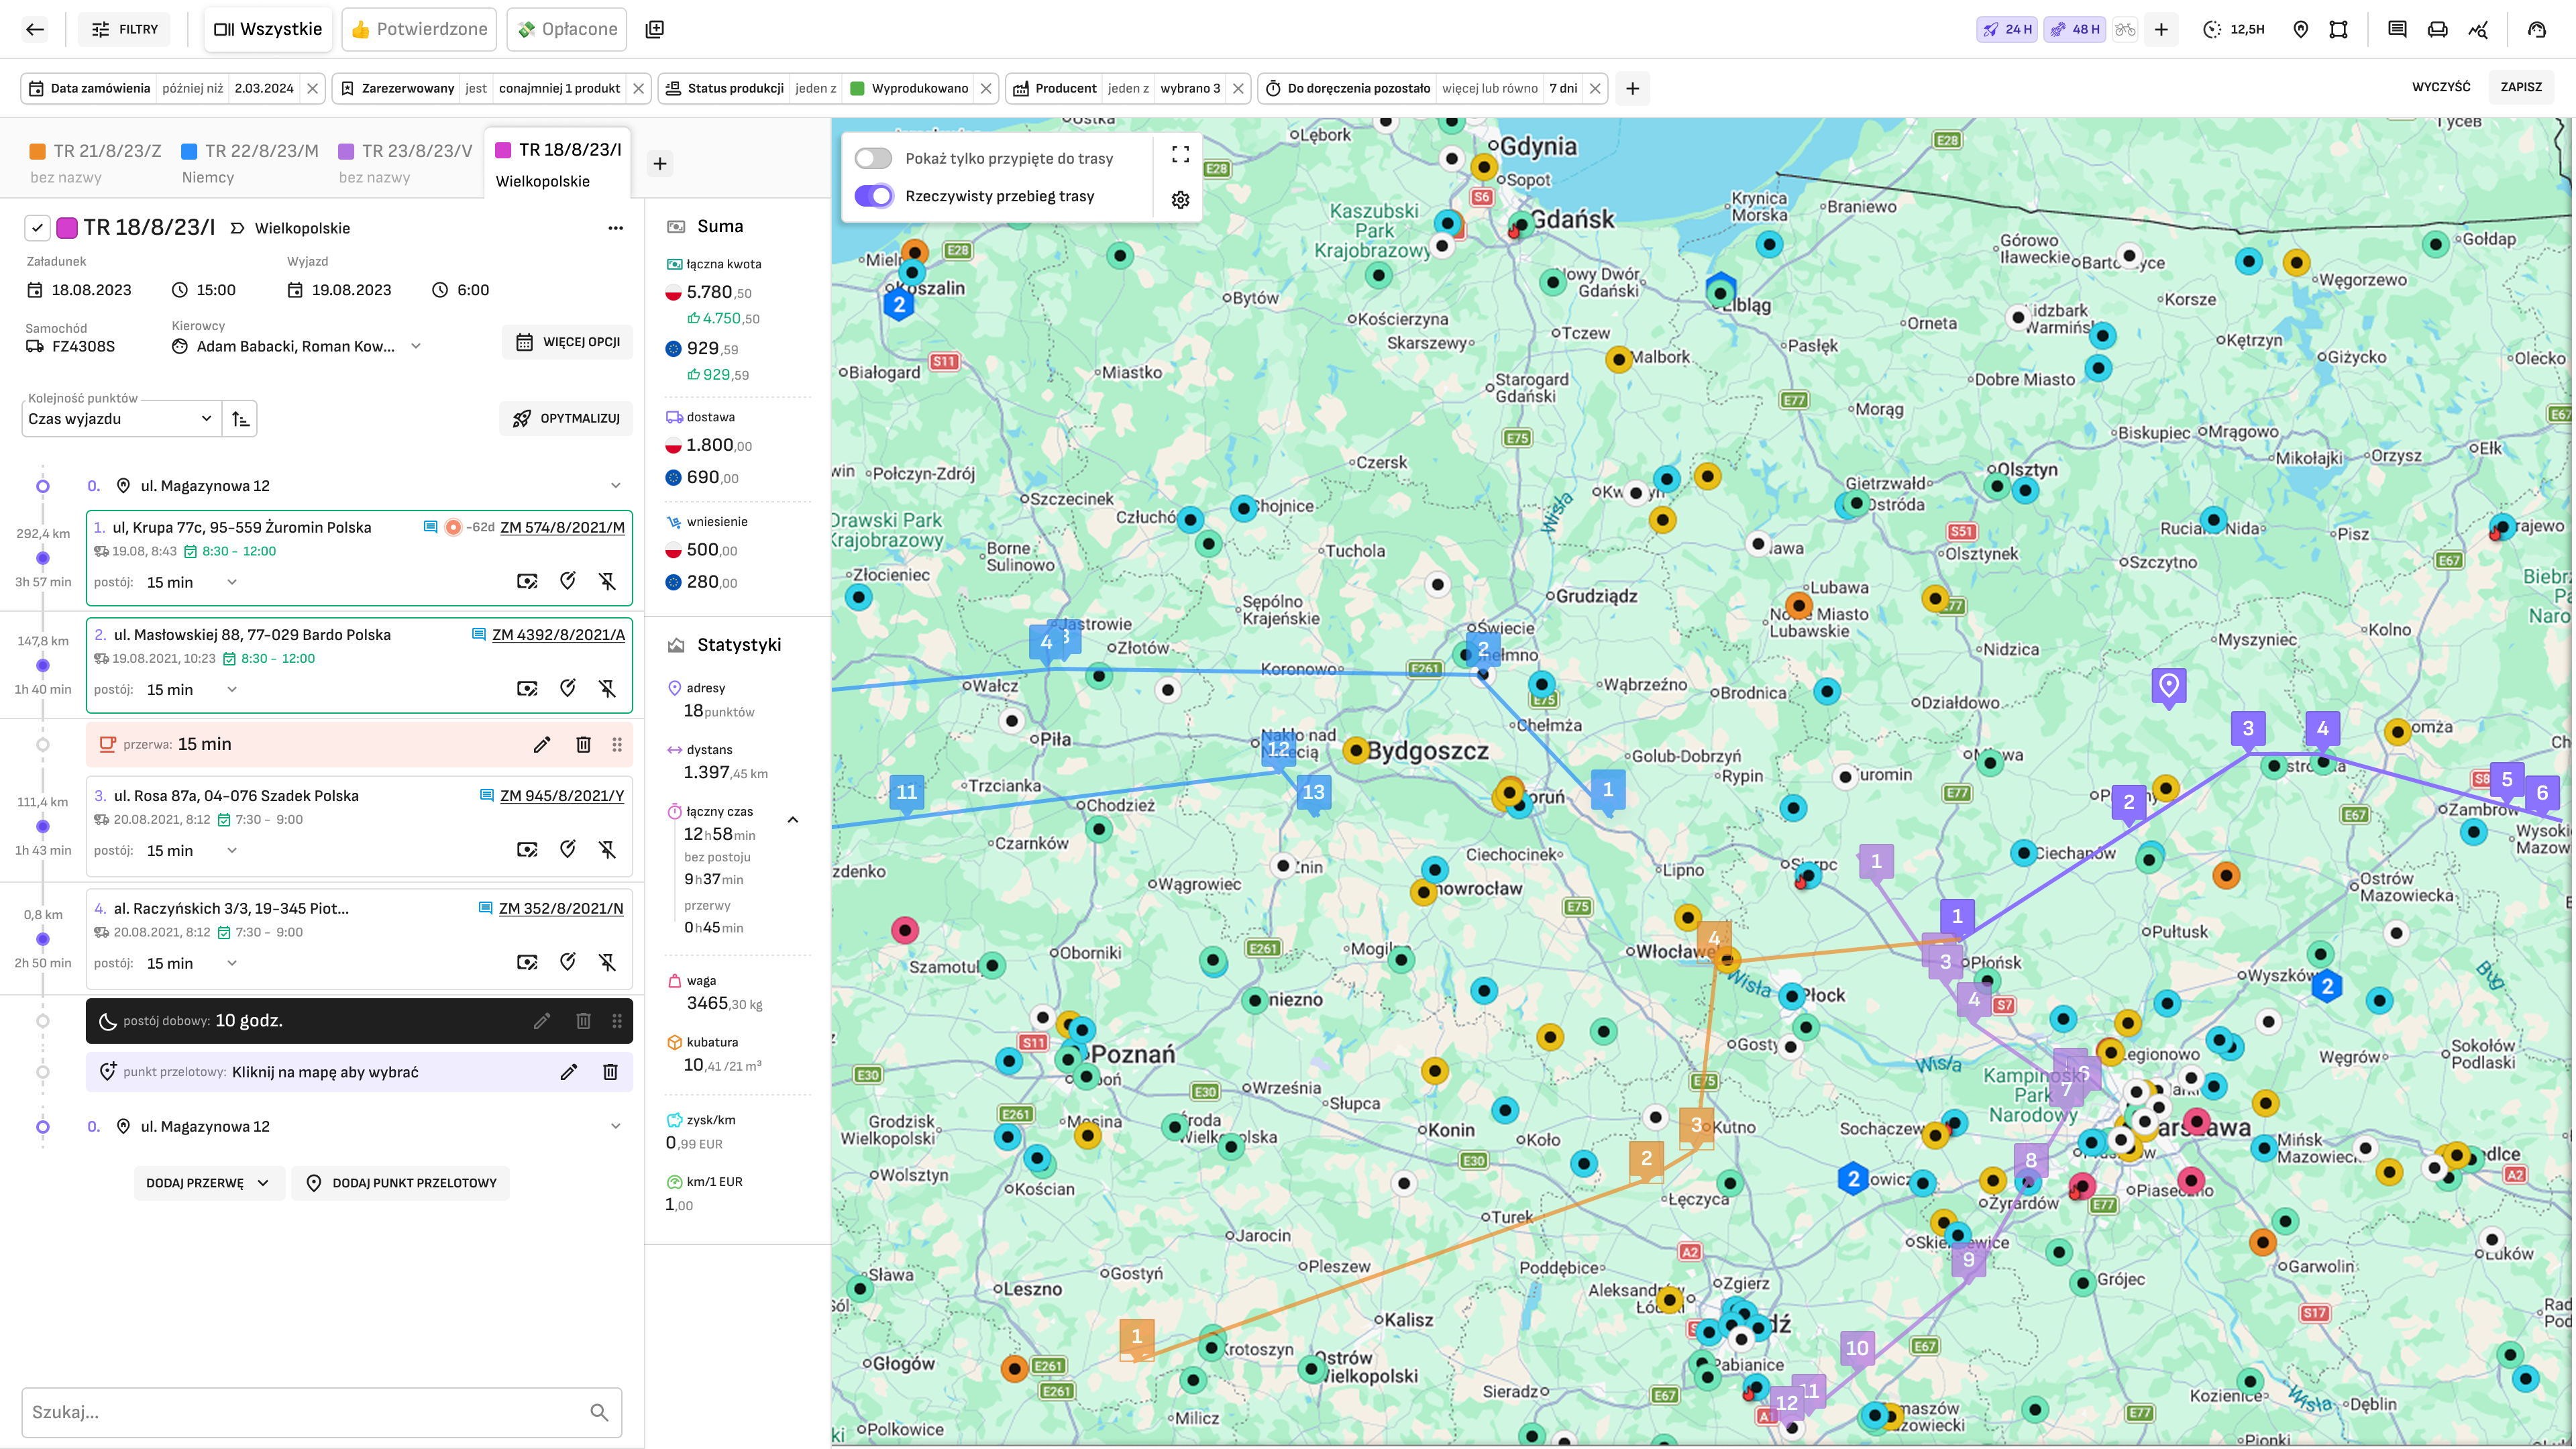Open the analytics chart icon
The image size is (2576, 1449).
coord(2478,29)
